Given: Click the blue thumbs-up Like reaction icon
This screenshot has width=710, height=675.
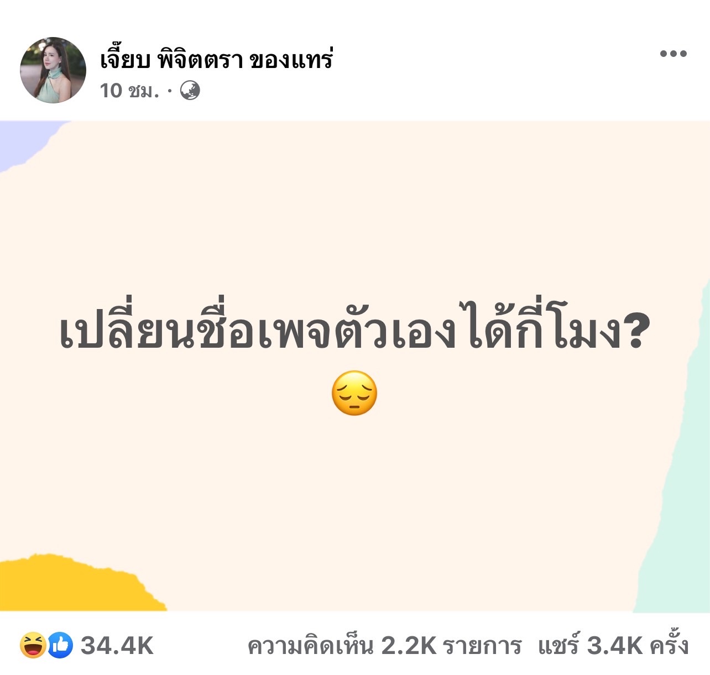Looking at the screenshot, I should click(x=60, y=645).
